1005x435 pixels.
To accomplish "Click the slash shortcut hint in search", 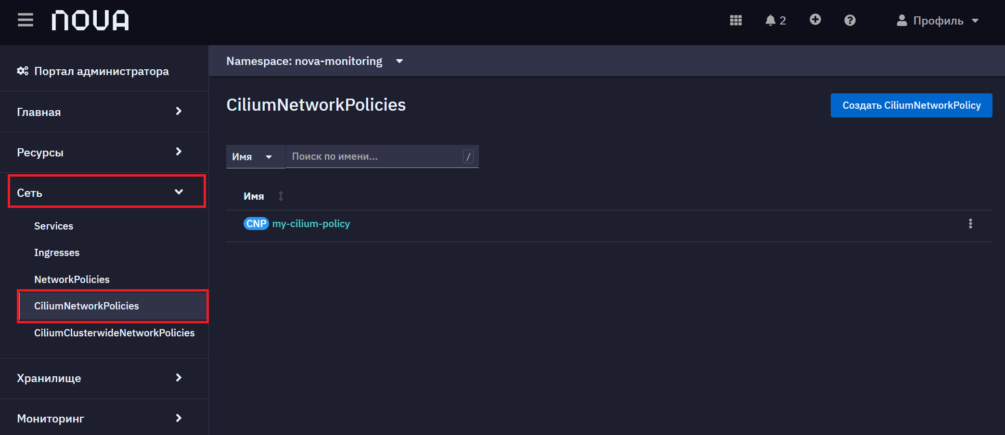I will coord(468,156).
